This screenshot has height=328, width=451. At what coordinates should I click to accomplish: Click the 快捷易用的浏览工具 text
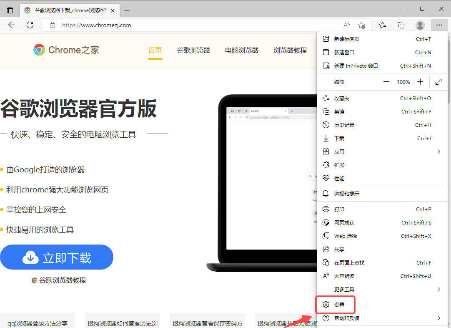pos(40,230)
